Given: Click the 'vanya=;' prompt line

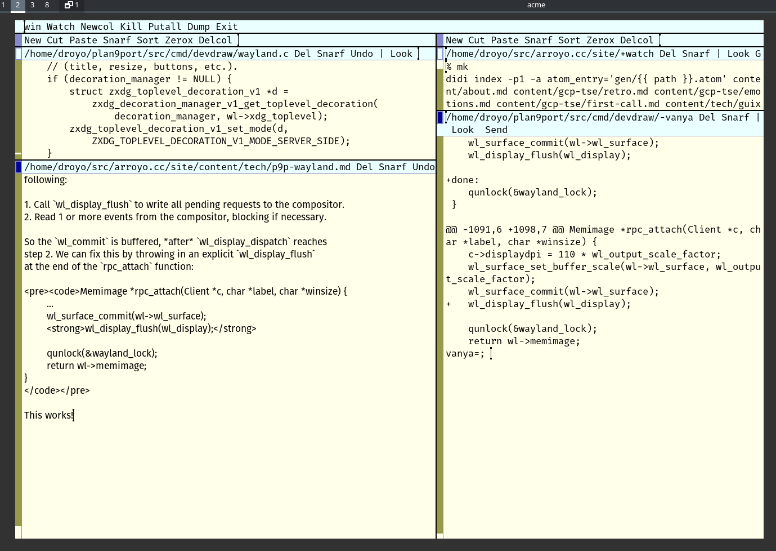Looking at the screenshot, I should (x=465, y=353).
